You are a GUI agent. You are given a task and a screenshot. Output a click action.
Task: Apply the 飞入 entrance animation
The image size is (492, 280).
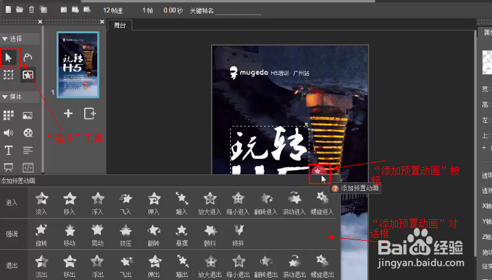point(125,203)
